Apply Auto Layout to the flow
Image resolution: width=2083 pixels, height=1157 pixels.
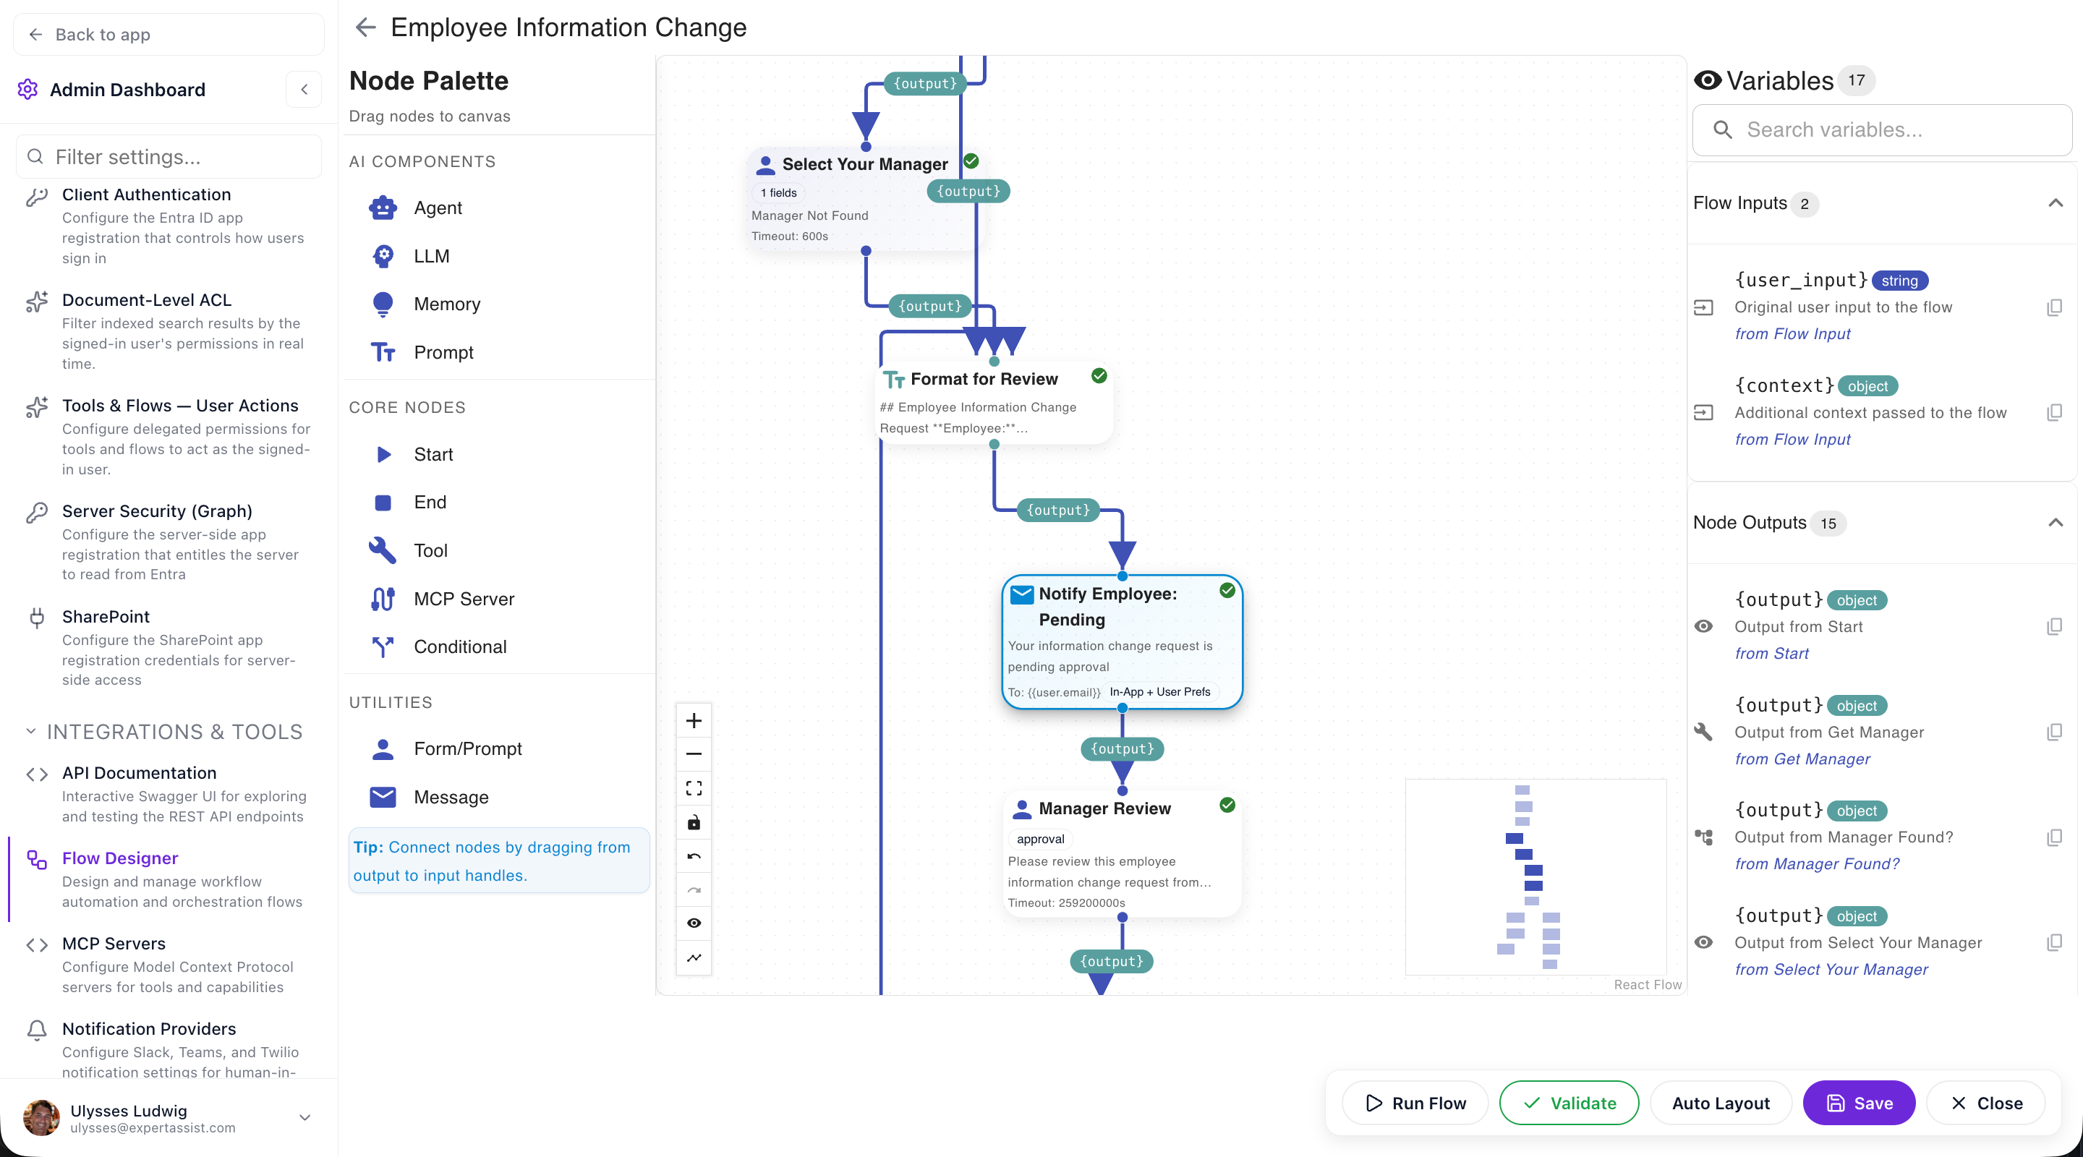(x=1721, y=1103)
